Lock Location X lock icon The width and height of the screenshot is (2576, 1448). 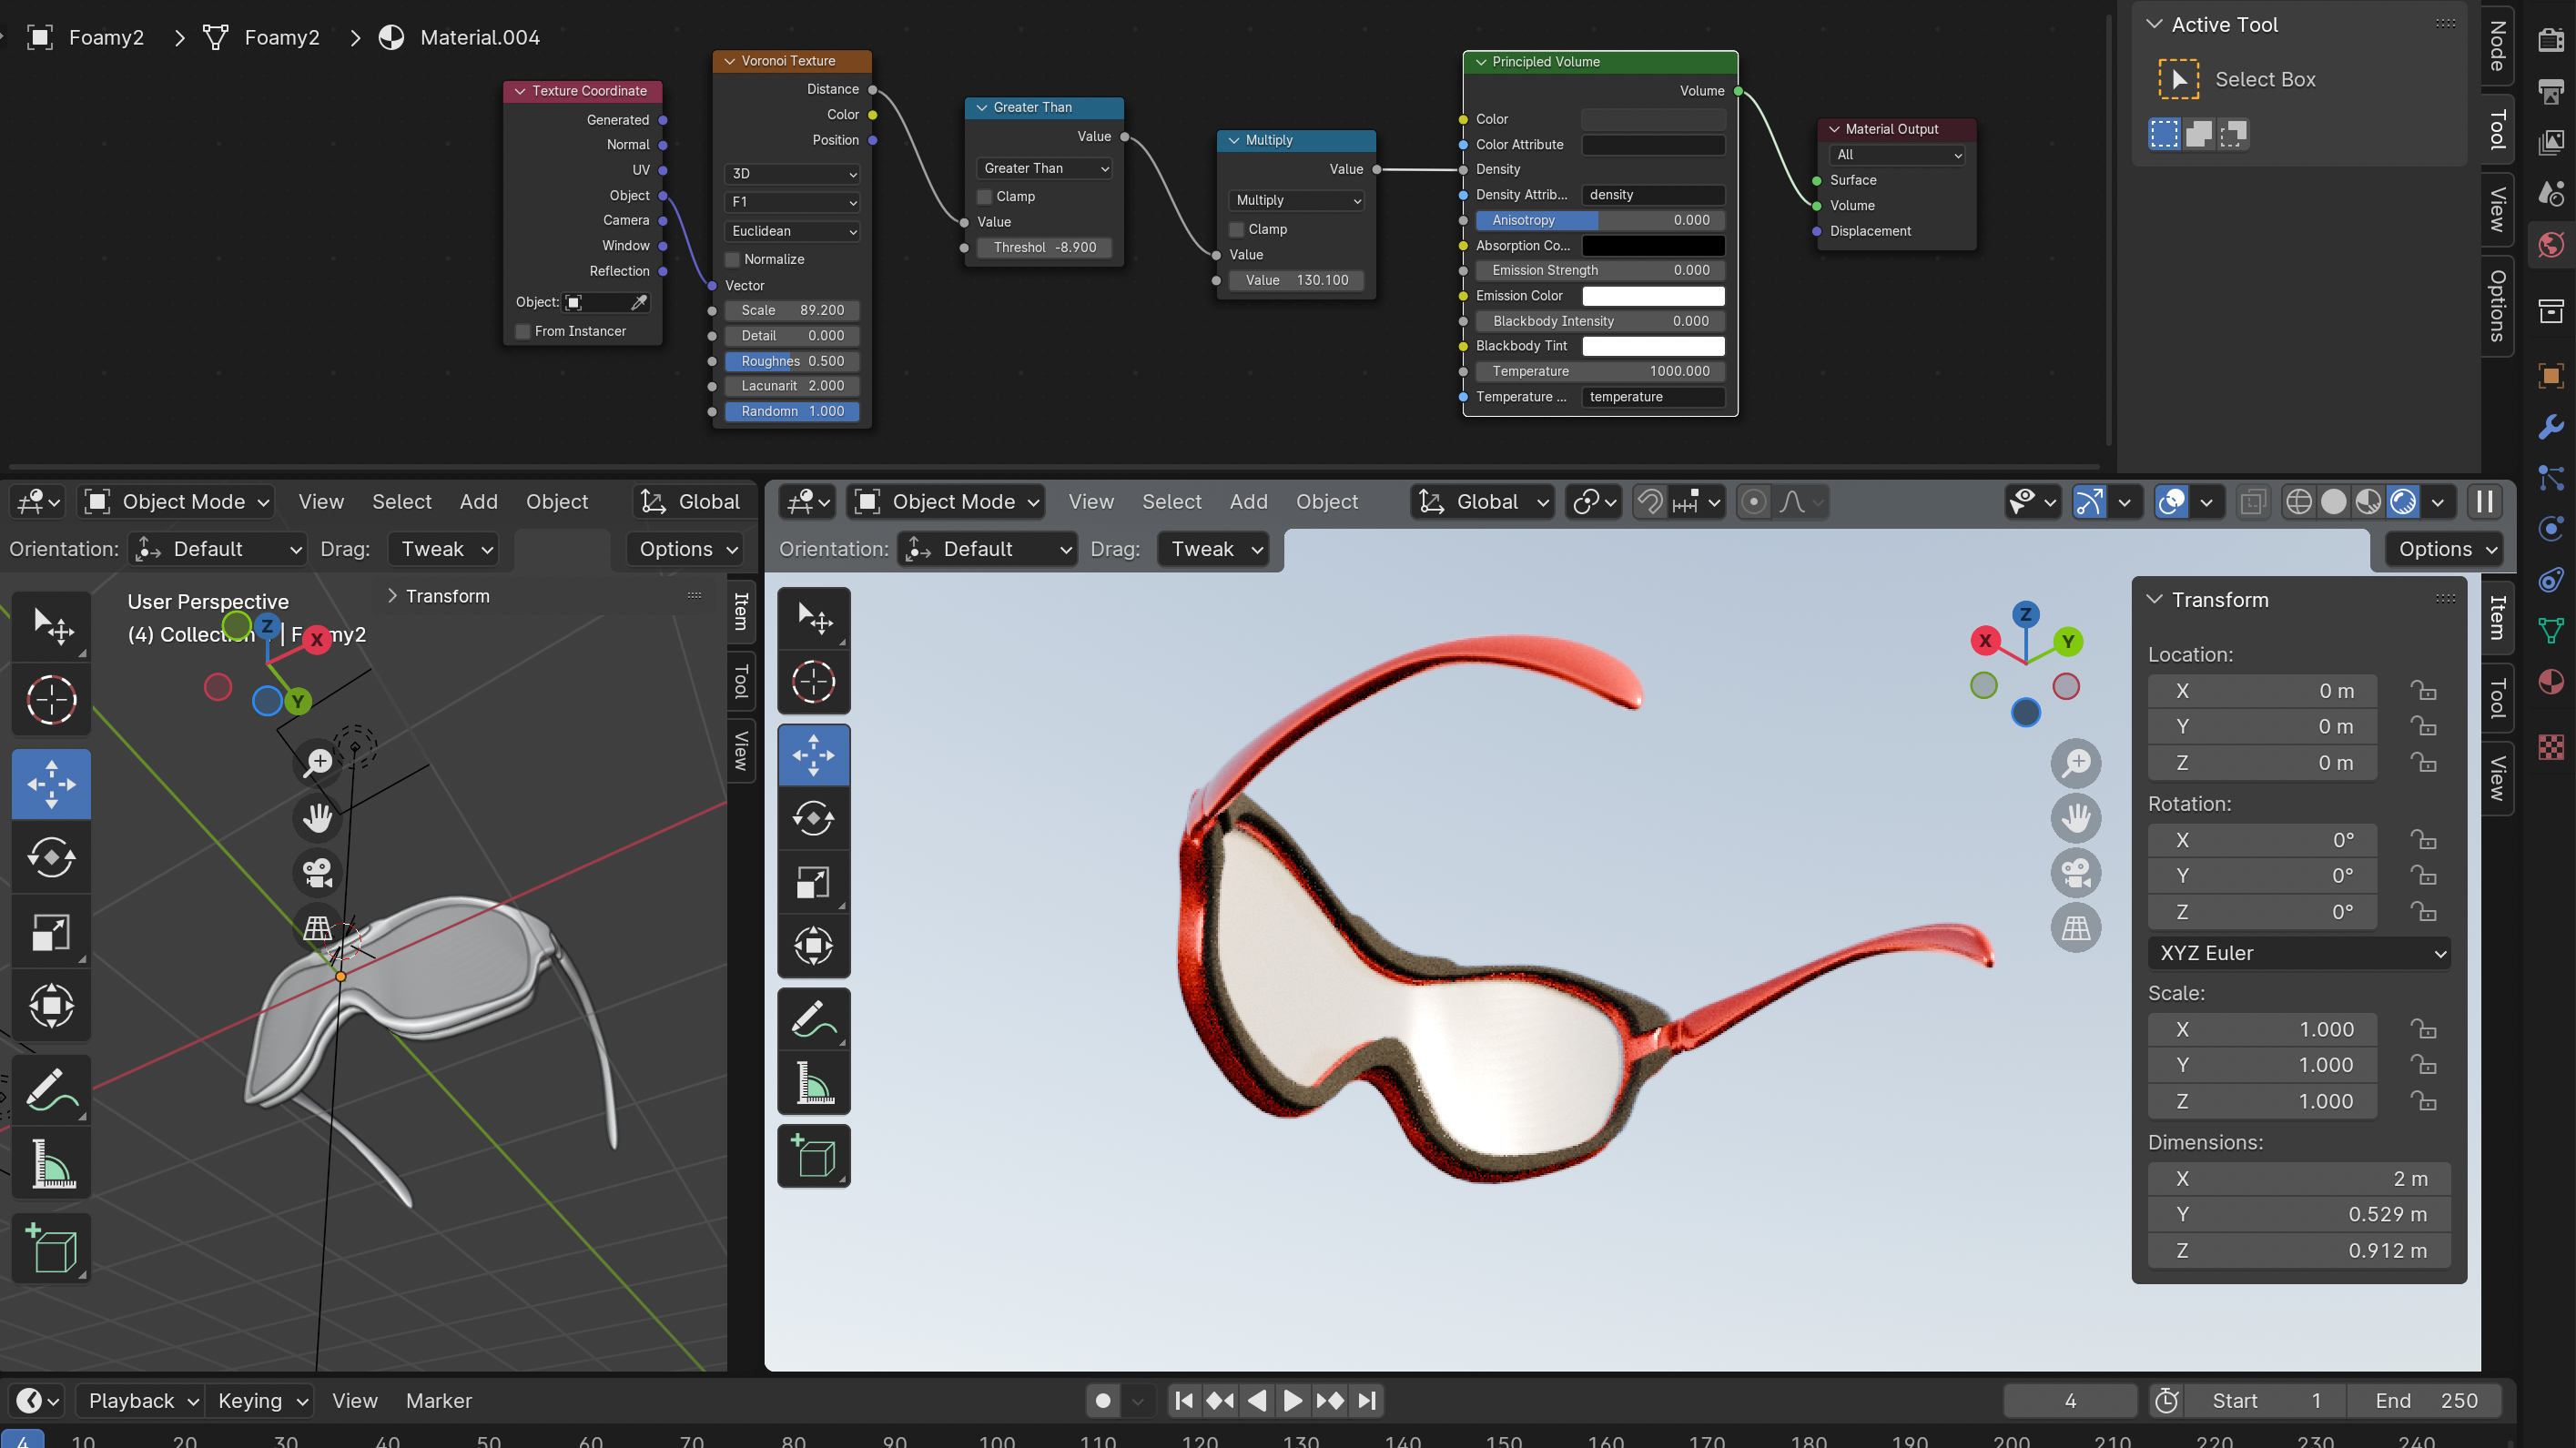tap(2423, 691)
